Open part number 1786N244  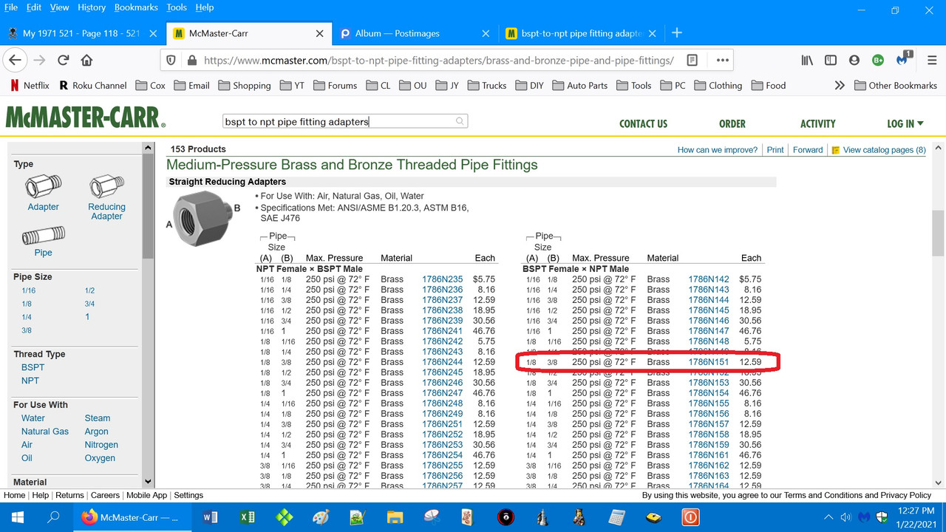[443, 362]
